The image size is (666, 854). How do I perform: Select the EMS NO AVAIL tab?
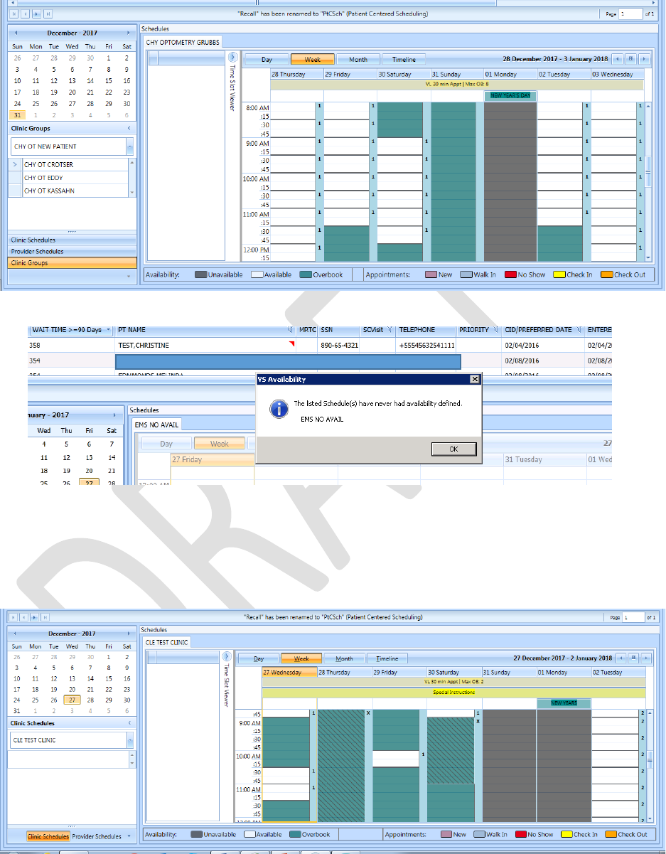pos(156,425)
